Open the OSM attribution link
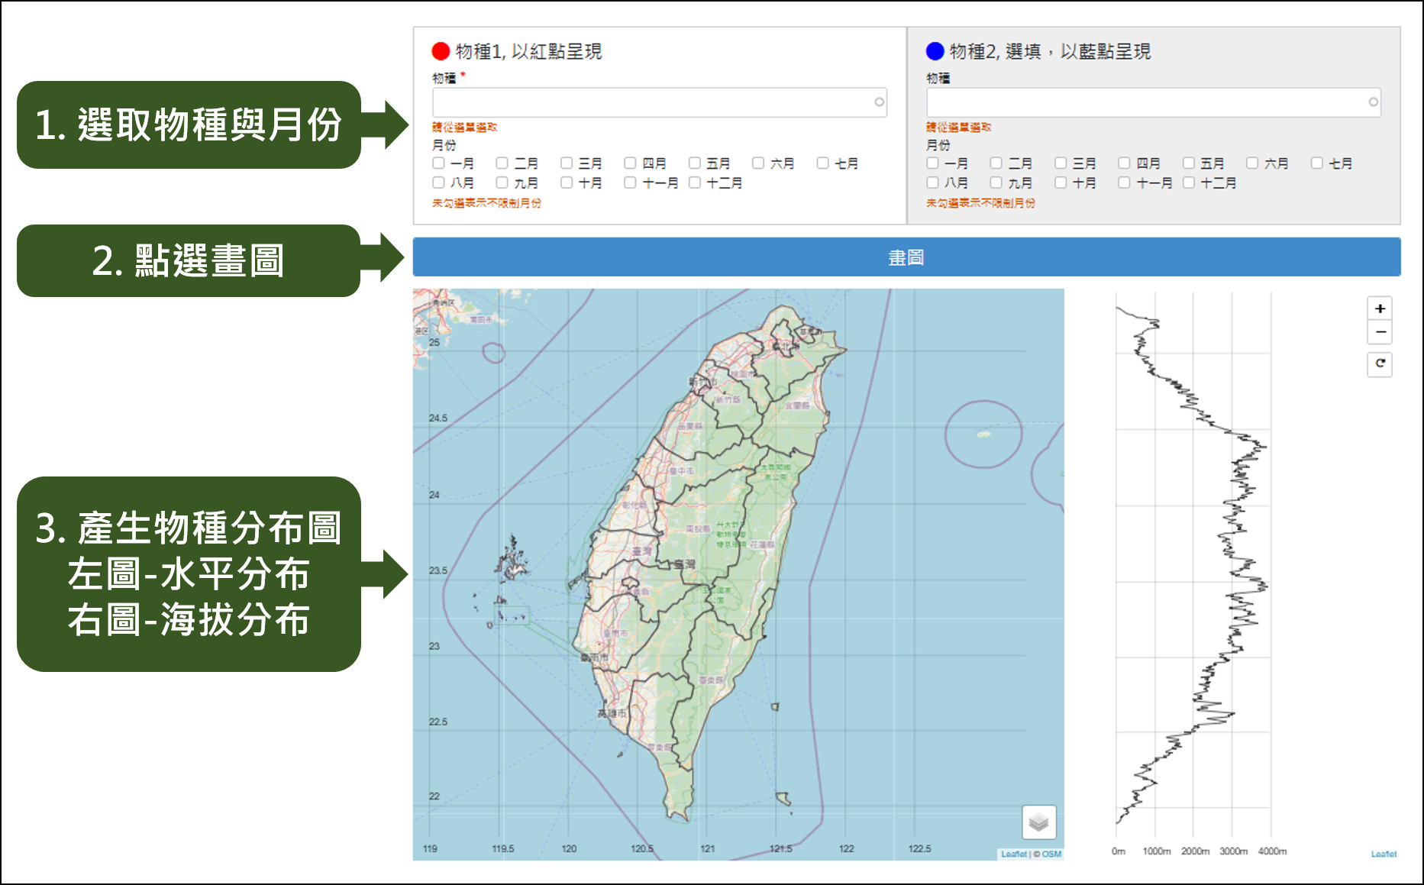Viewport: 1424px width, 885px height. [x=1051, y=854]
